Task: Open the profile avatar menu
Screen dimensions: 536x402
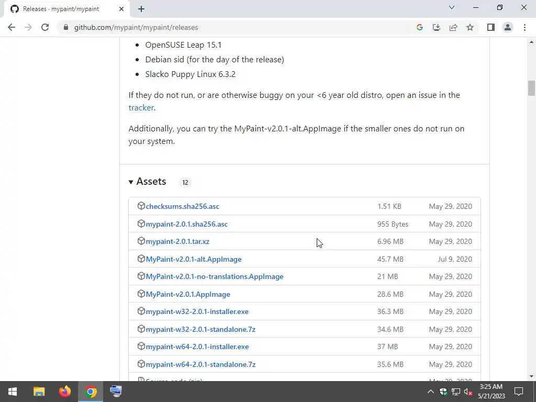Action: tap(508, 27)
